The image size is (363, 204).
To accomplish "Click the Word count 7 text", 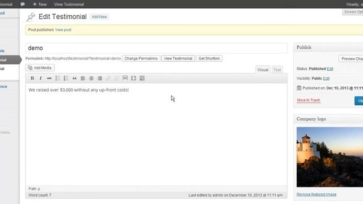I will tap(40, 195).
